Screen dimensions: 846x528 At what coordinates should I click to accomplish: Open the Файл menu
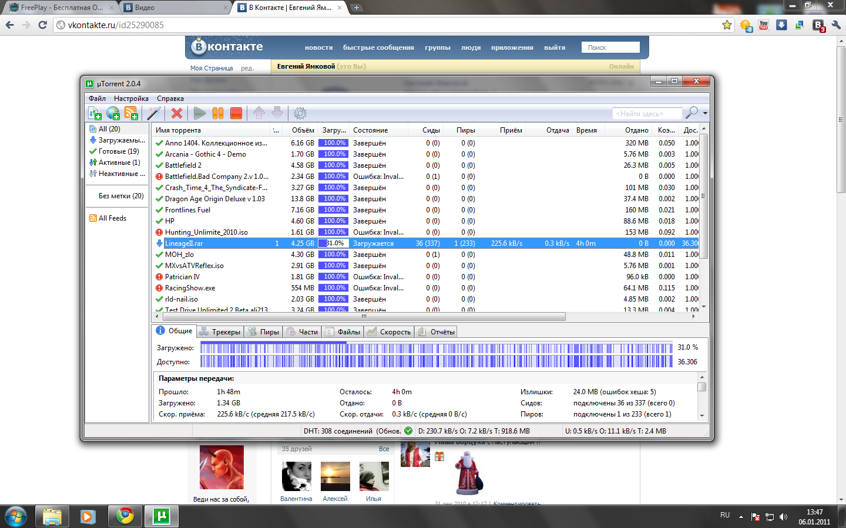(98, 99)
